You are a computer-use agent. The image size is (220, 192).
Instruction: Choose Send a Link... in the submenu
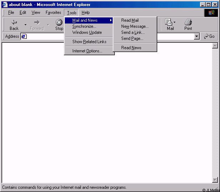pyautogui.click(x=135, y=32)
